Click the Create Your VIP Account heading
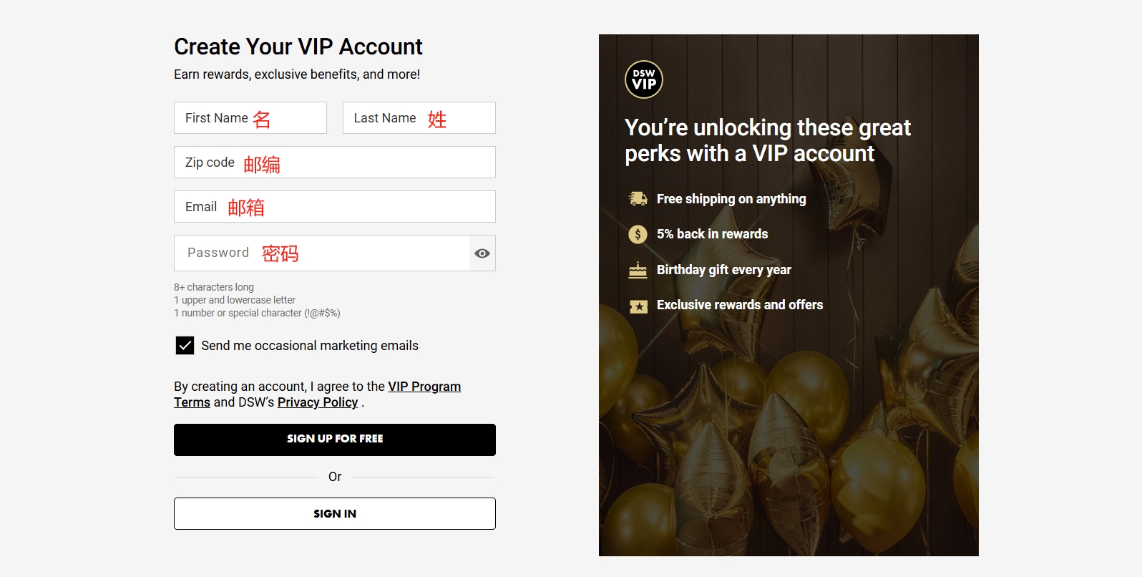 tap(298, 47)
